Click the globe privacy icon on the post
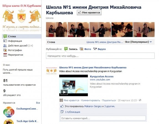This screenshot has width=159, height=124. [x=140, y=100]
